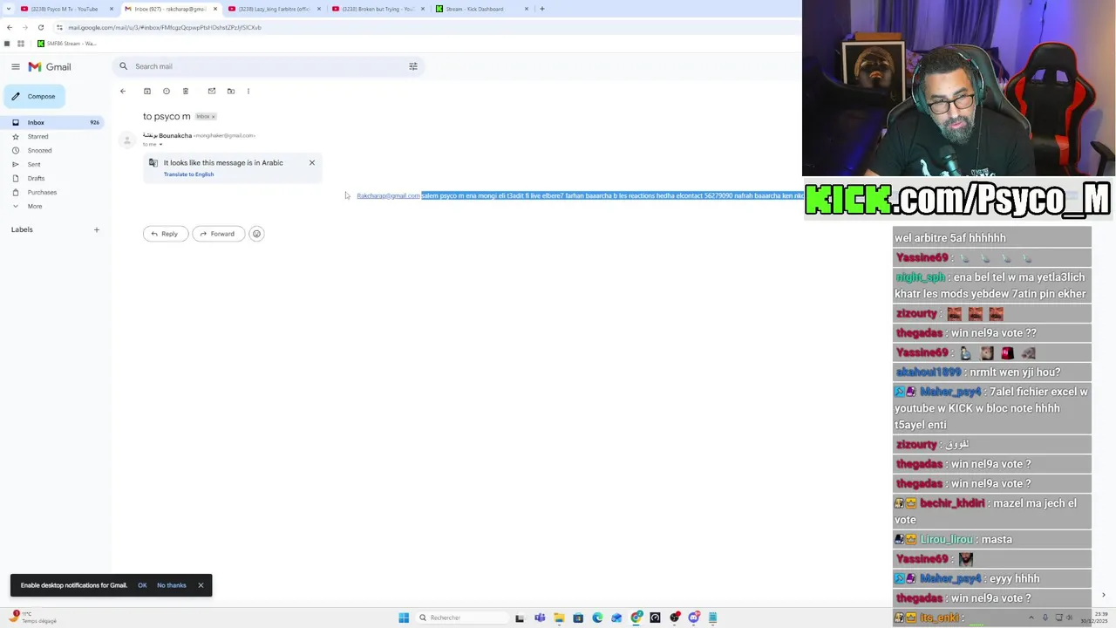Open the Inbox folder

click(52, 122)
